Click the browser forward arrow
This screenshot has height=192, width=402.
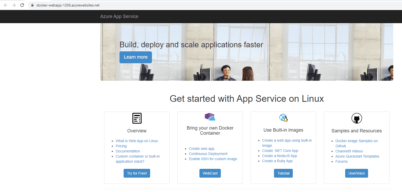(14, 5)
